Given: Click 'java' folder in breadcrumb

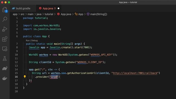Looking at the screenshot, I should (39, 14).
